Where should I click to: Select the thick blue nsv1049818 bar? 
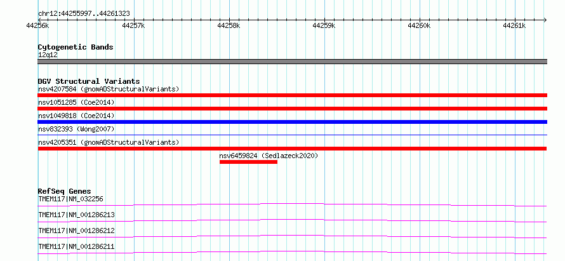pyautogui.click(x=292, y=122)
